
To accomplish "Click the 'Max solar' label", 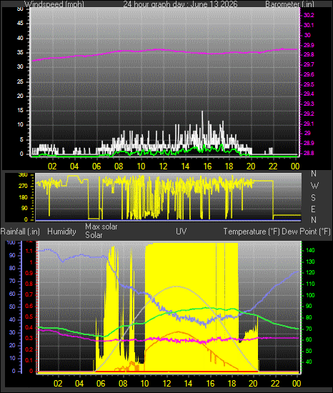I will [x=101, y=227].
